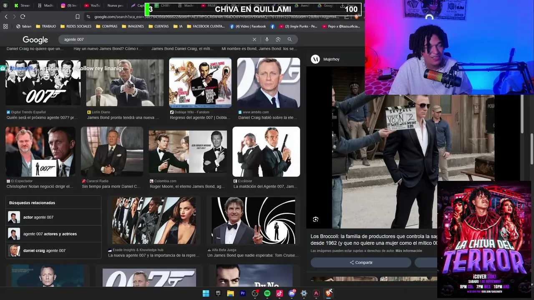The height and width of the screenshot is (300, 534).
Task: Go back to the previous page
Action: 6,17
